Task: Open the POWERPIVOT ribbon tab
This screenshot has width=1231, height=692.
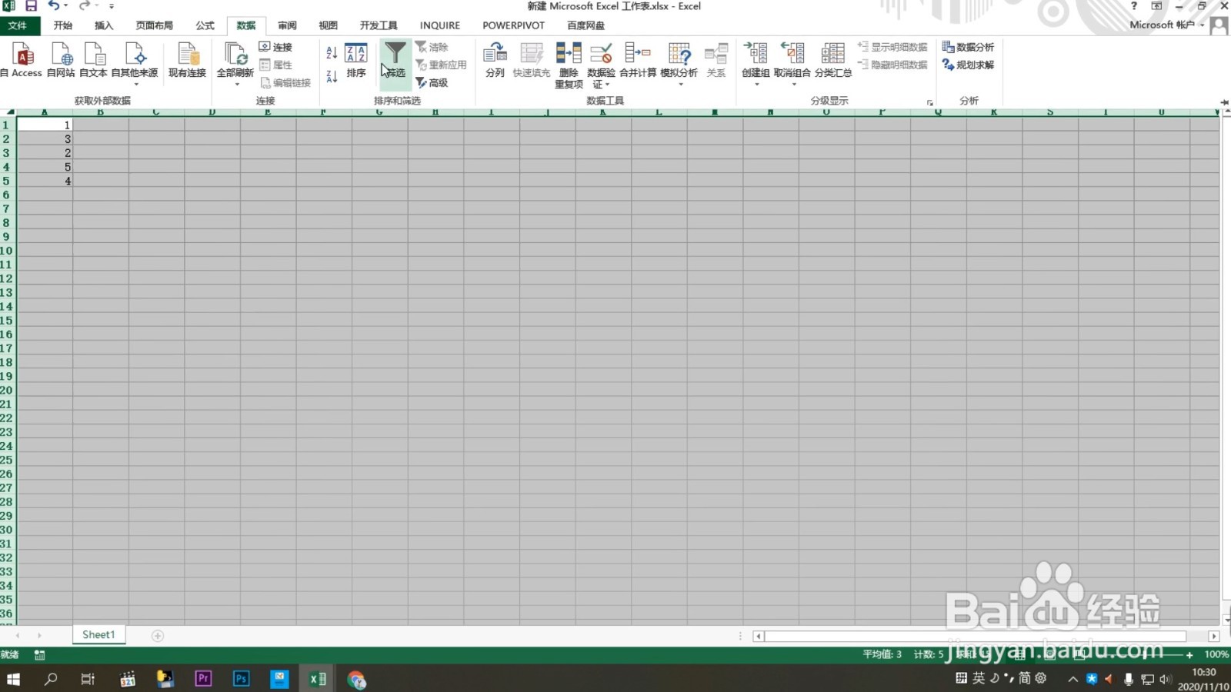Action: pos(513,25)
